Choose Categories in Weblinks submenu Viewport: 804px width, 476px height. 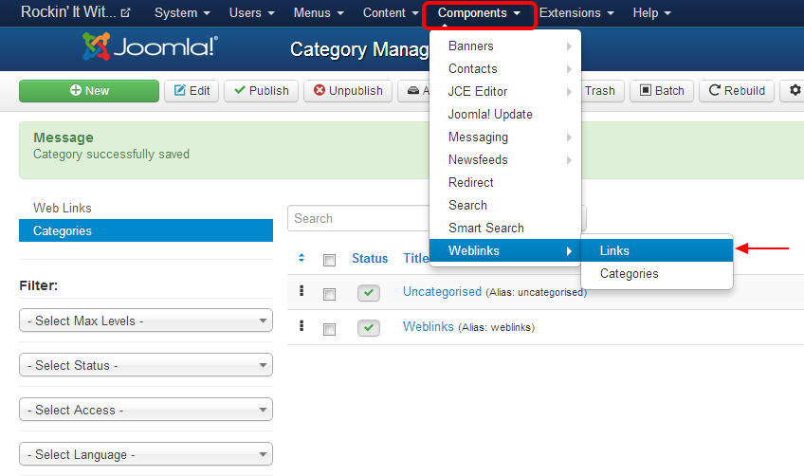657,273
